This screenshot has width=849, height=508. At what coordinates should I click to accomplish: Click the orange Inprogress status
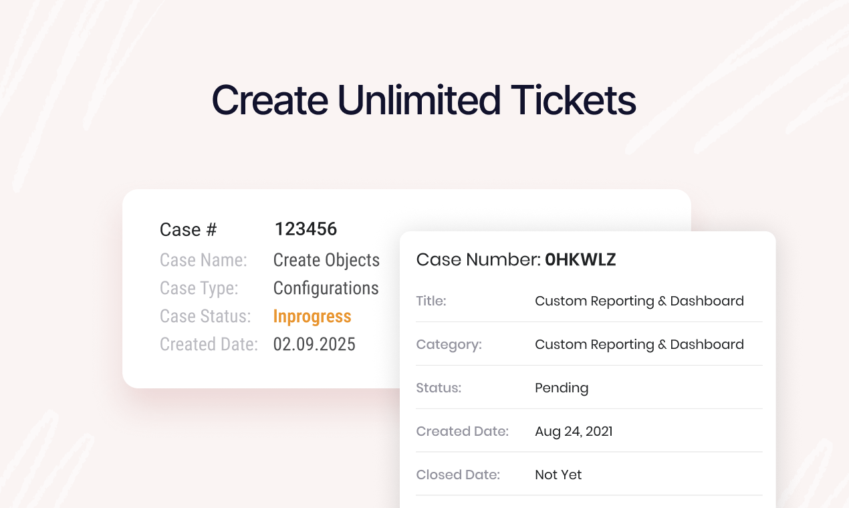pyautogui.click(x=312, y=316)
